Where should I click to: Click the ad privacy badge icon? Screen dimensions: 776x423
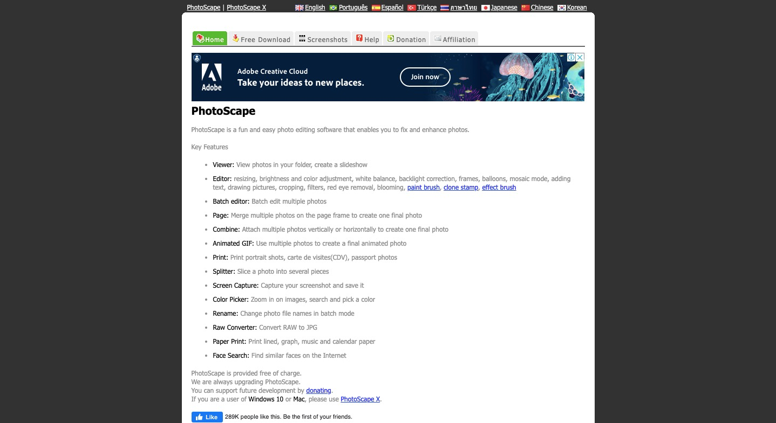197,58
